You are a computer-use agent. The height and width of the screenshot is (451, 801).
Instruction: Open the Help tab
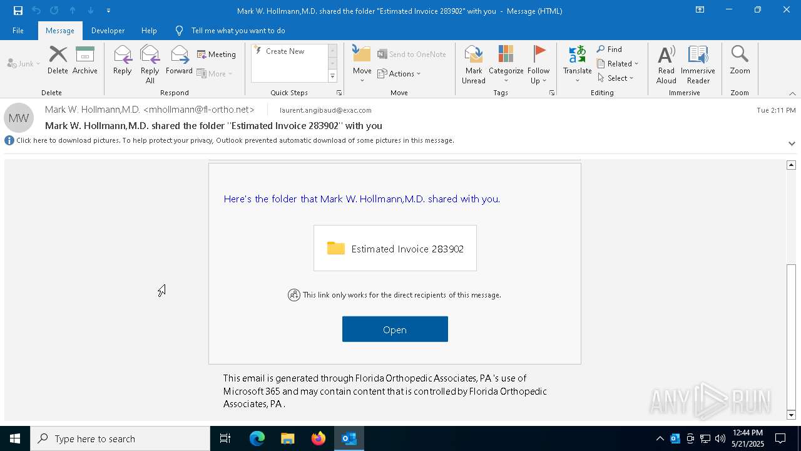(149, 31)
